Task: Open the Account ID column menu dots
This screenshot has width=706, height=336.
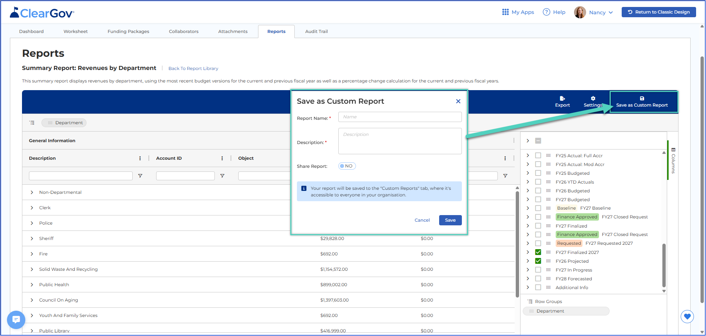Action: click(222, 158)
